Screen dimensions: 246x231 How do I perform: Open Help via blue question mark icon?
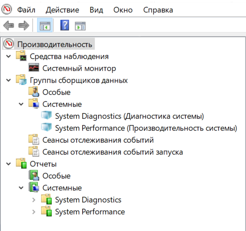(x=65, y=26)
